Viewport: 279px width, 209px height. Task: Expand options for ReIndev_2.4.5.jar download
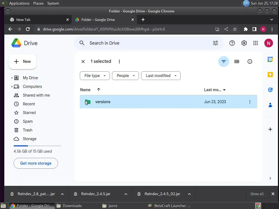tap(126, 194)
